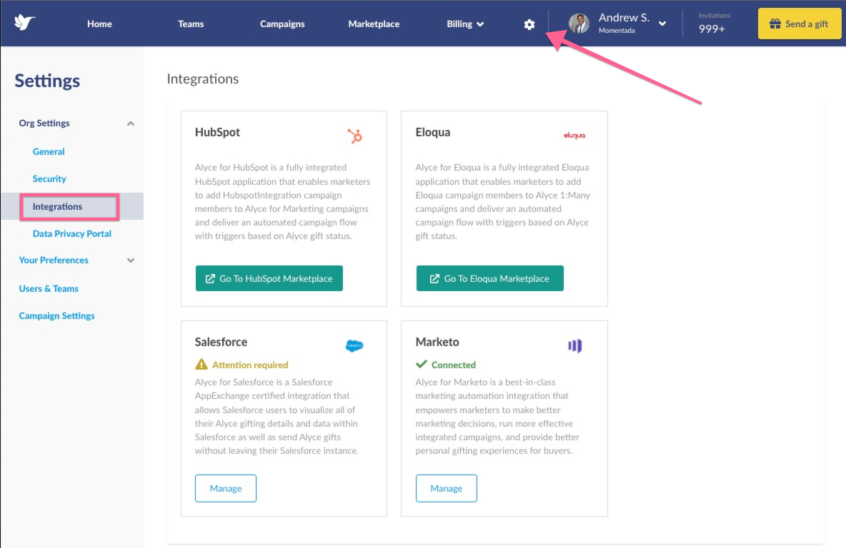Click the Alyce bird logo

click(24, 23)
